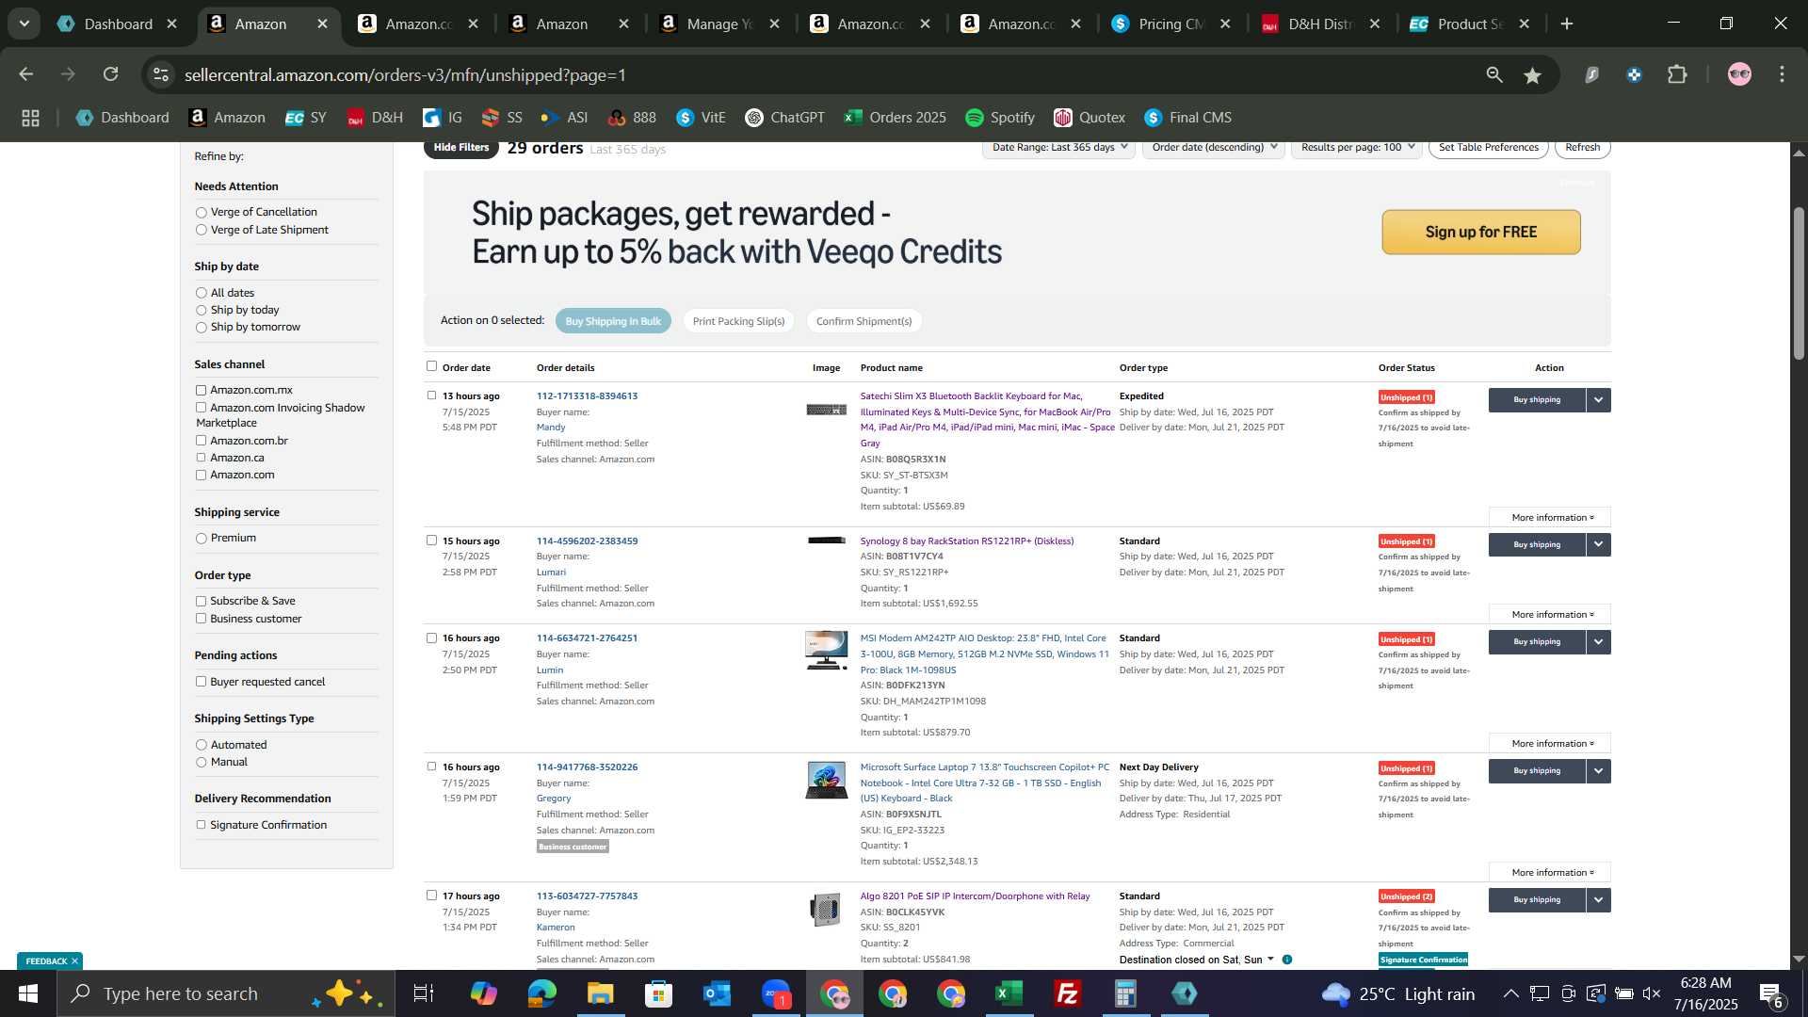Screen dimensions: 1808x1017
Task: Open the Order date sort dropdown
Action: pos(1214,148)
